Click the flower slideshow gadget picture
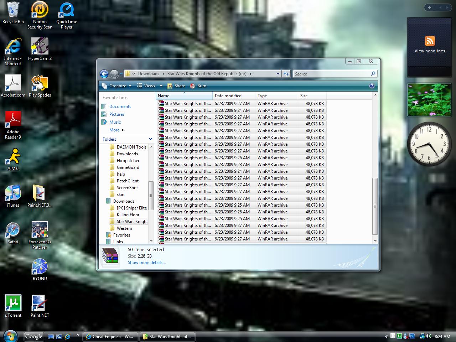 429,100
